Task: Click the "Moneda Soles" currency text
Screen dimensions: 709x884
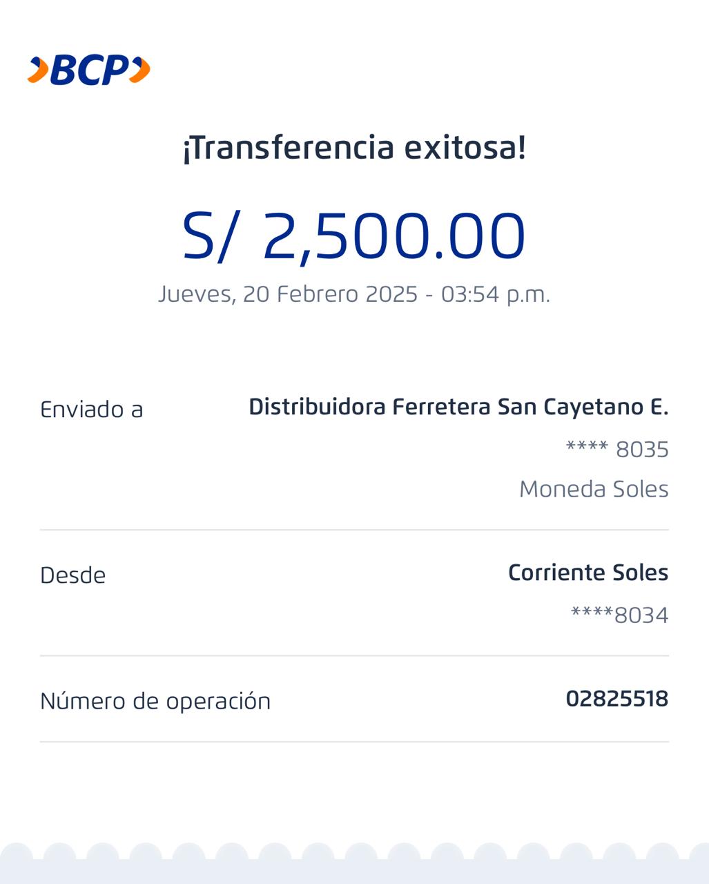Action: [594, 489]
